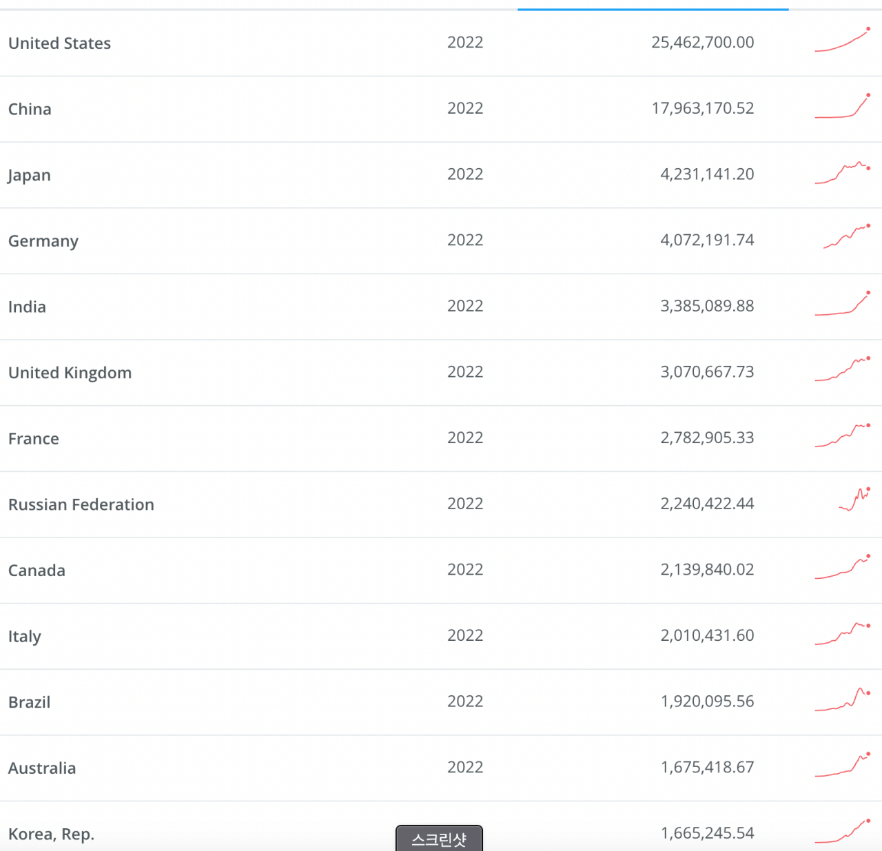This screenshot has width=882, height=851.
Task: Open the China country link
Action: [30, 110]
